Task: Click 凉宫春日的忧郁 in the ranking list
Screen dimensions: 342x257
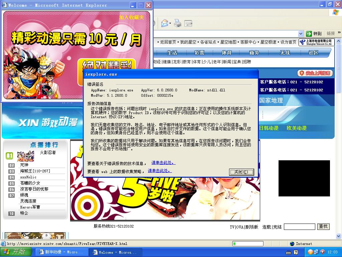Action: click(34, 189)
